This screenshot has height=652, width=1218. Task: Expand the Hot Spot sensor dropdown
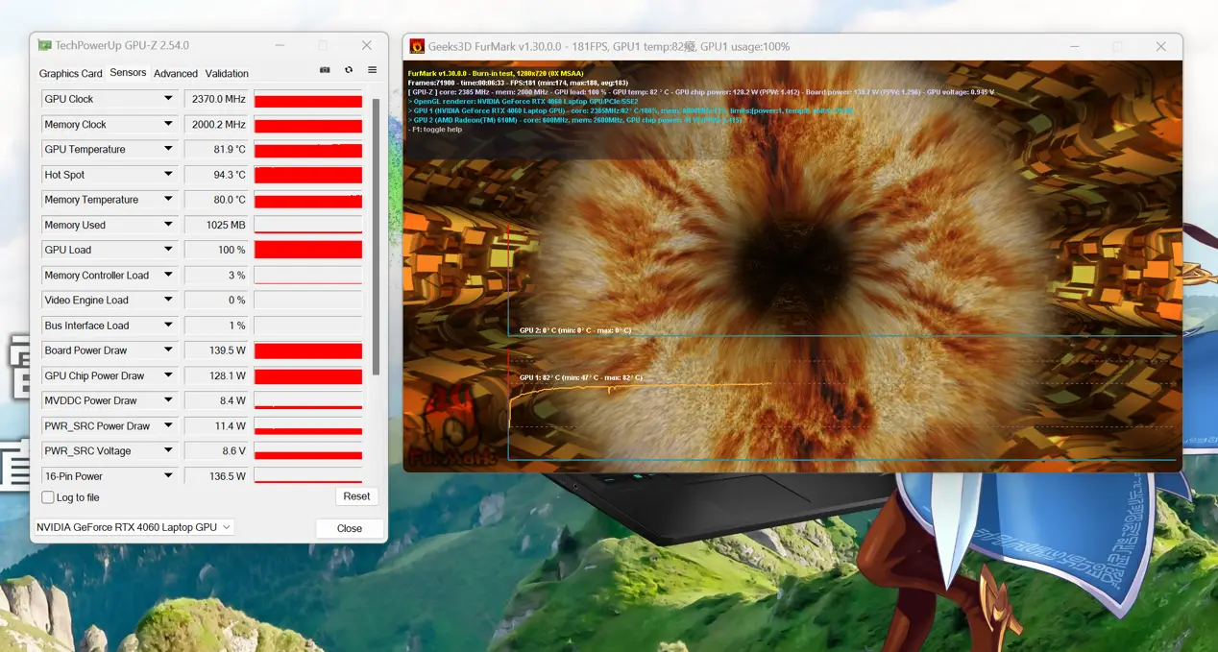tap(168, 175)
